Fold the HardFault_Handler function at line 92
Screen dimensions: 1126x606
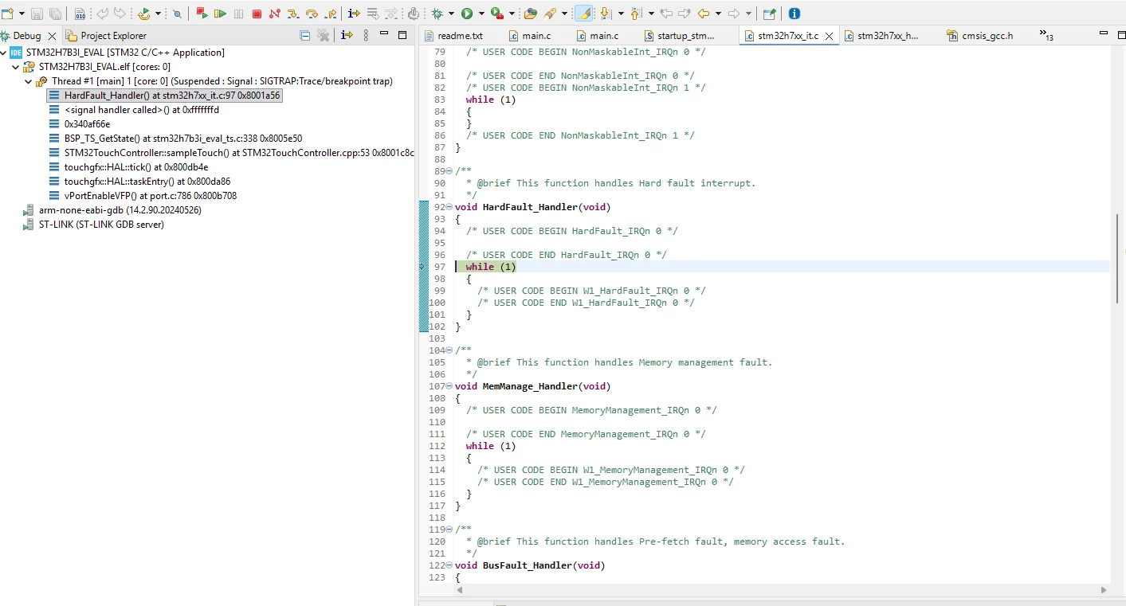[x=449, y=207]
